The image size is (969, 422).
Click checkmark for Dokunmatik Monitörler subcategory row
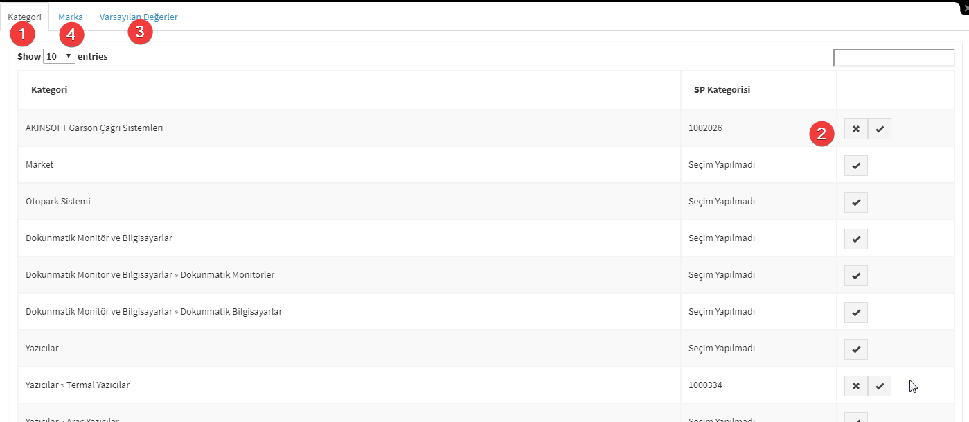click(856, 276)
